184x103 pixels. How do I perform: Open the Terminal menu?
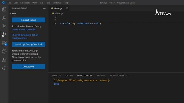[x=57, y=3]
